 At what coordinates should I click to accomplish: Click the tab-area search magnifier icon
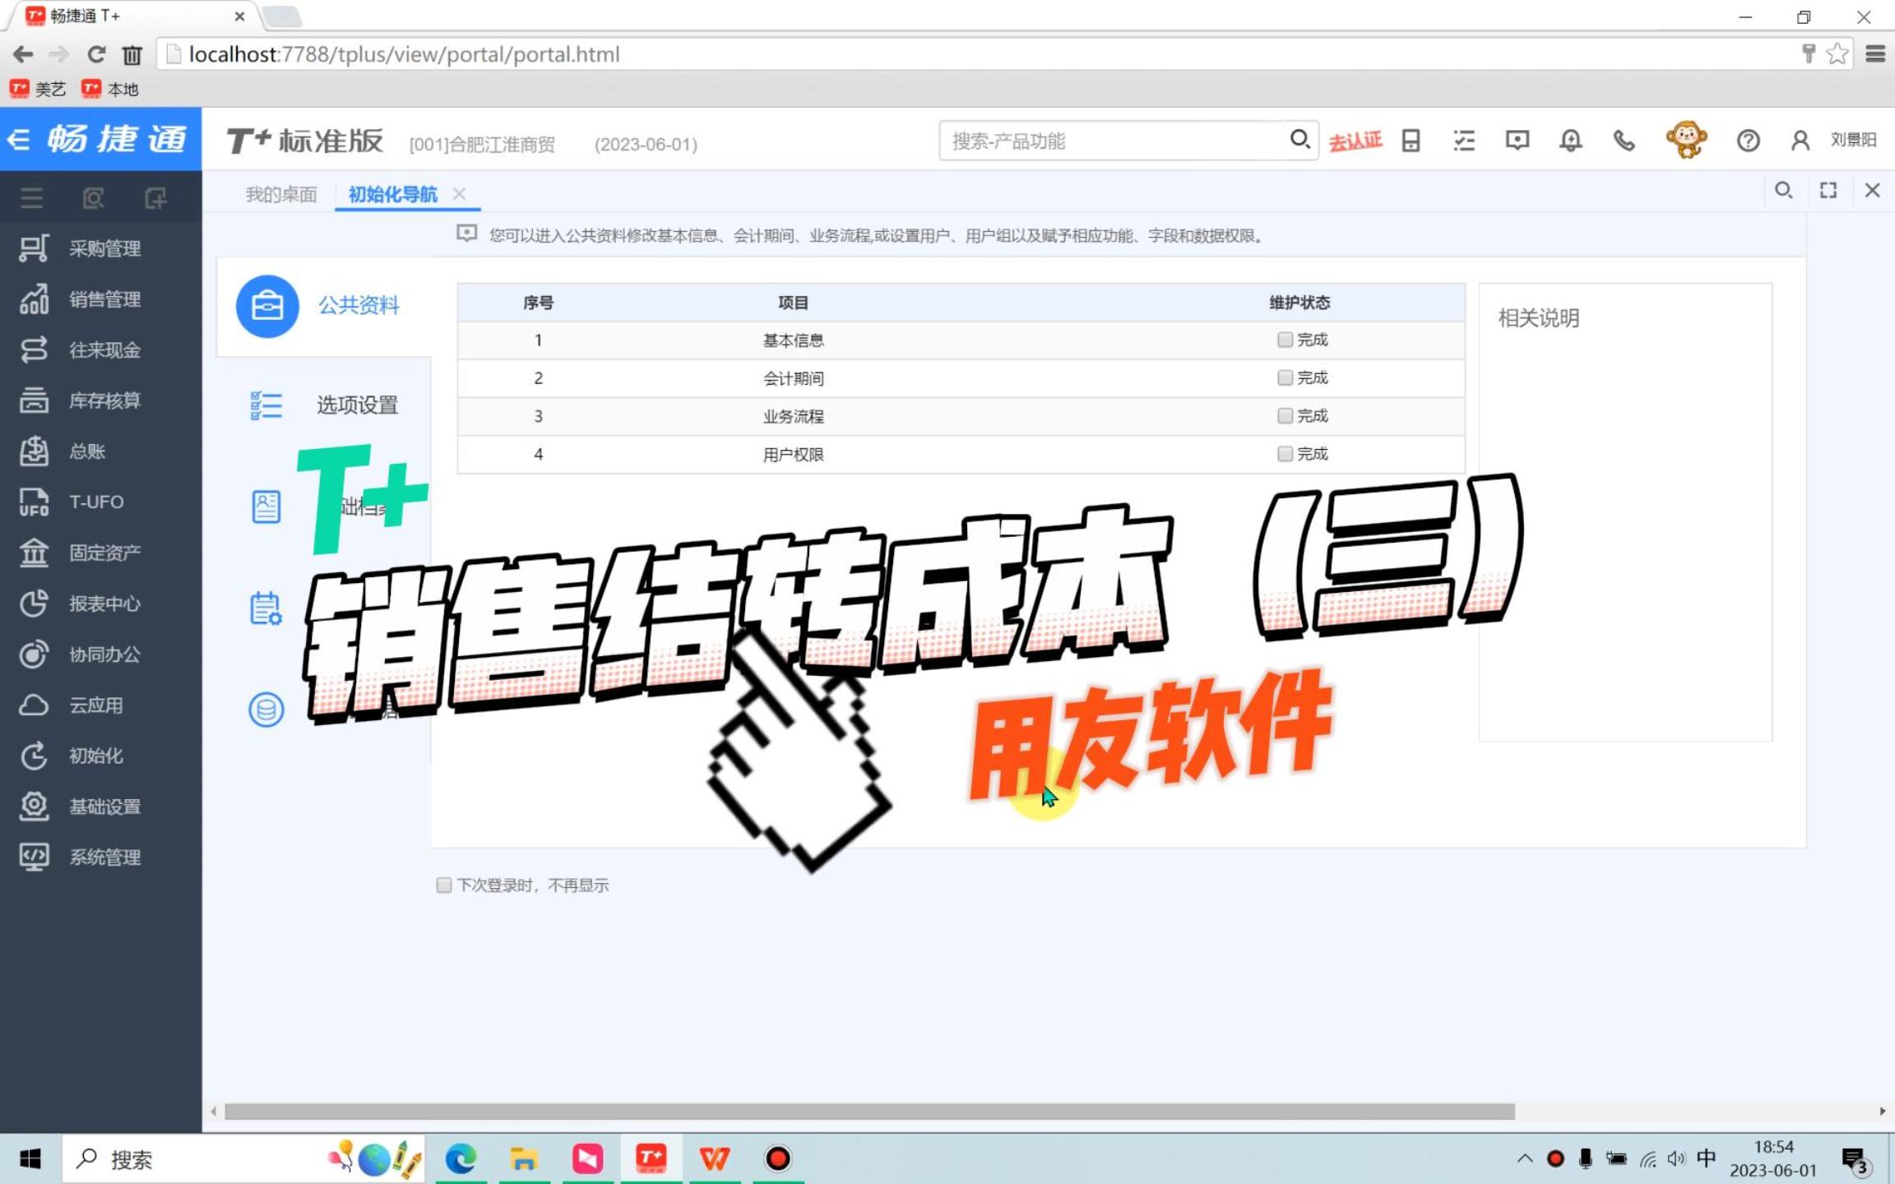pos(1783,191)
